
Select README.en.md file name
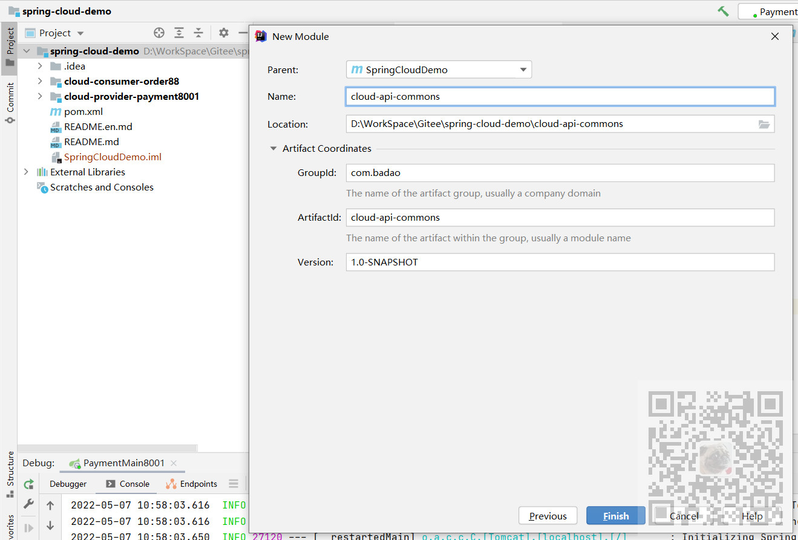(98, 127)
